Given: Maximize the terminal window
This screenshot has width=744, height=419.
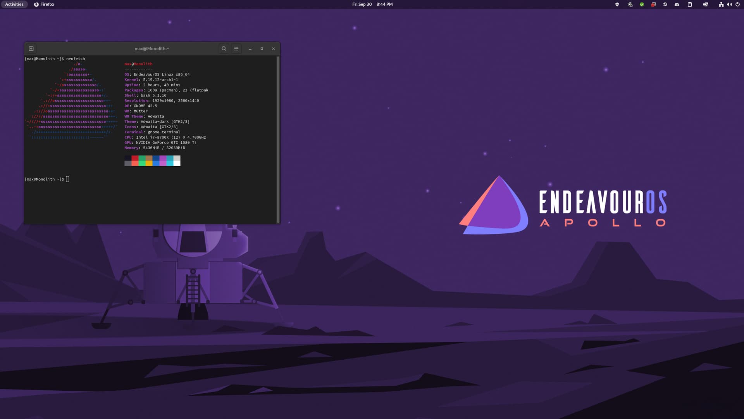Looking at the screenshot, I should point(262,49).
